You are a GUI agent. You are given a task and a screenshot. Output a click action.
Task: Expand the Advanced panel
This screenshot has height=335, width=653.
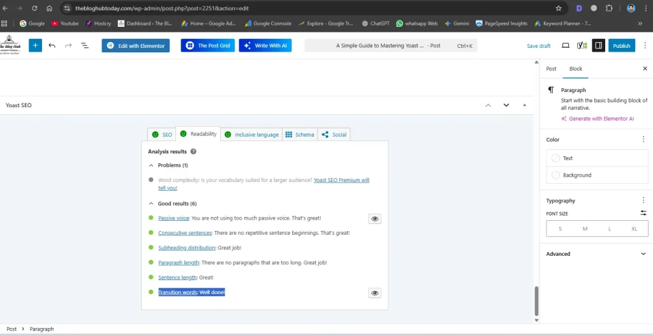coord(596,254)
